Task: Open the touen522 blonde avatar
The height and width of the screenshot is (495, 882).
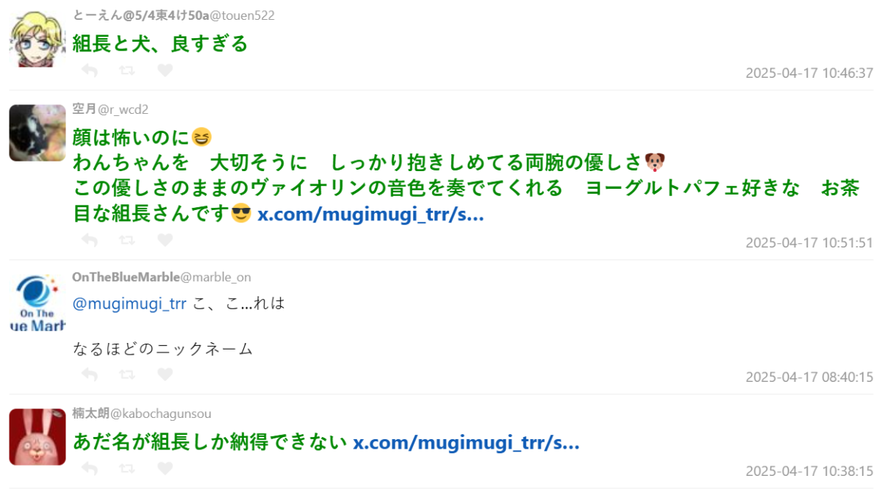Action: point(37,39)
